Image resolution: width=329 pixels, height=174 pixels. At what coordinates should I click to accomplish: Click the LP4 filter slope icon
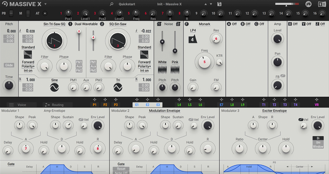pos(193,39)
